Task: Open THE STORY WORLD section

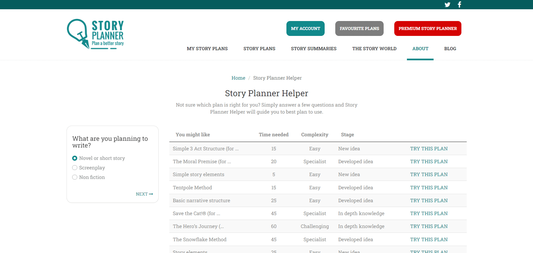Action: click(x=374, y=49)
